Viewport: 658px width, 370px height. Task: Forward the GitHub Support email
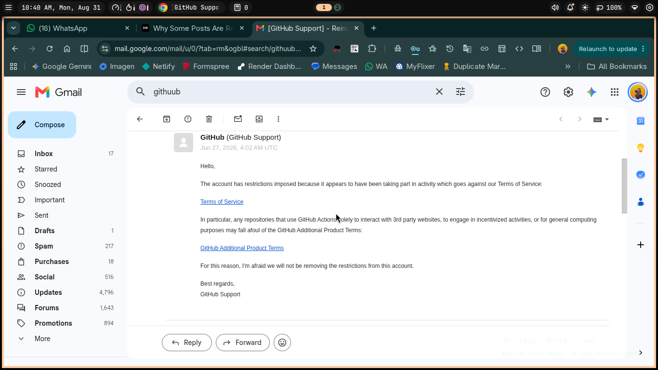pos(243,343)
